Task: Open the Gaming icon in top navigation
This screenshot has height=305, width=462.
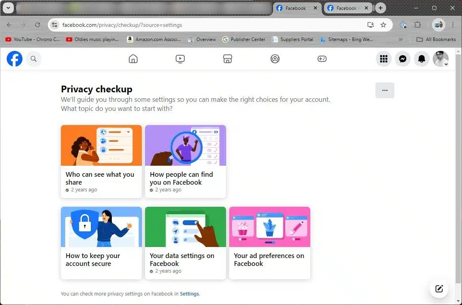Action: click(x=322, y=59)
